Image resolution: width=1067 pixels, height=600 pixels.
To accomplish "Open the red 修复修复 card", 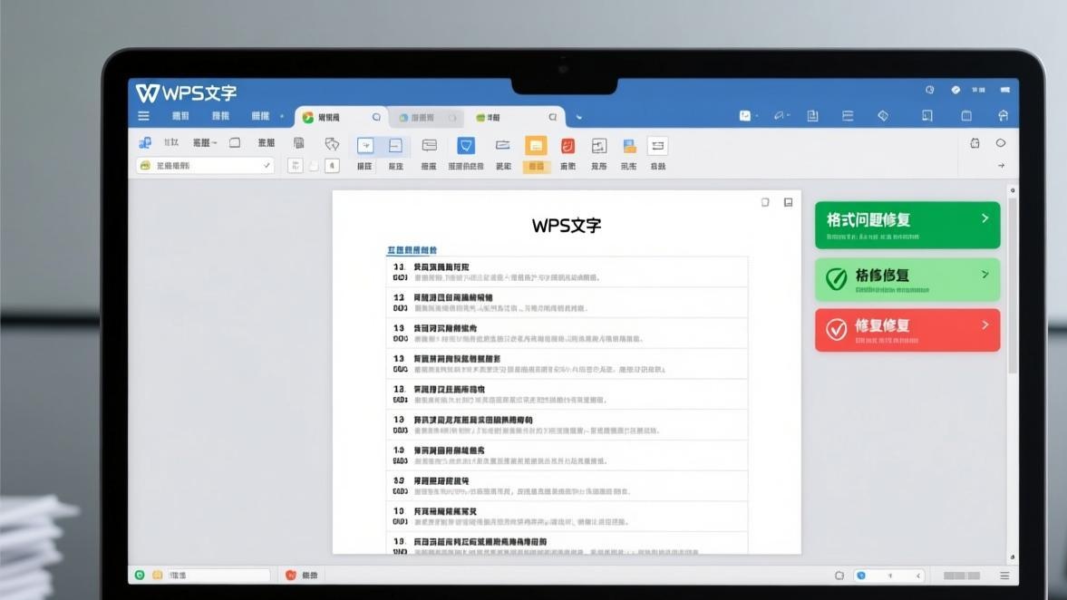I will pyautogui.click(x=907, y=330).
